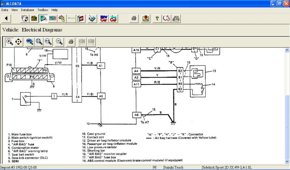Click the fax machine icon
The height and width of the screenshot is (170, 290).
point(176,18)
